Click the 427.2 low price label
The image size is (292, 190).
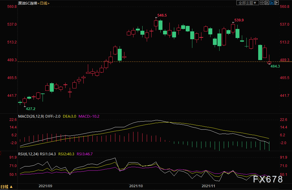30,109
